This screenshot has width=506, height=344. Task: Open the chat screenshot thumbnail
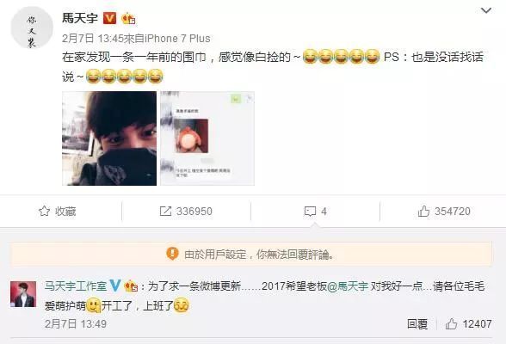207,138
